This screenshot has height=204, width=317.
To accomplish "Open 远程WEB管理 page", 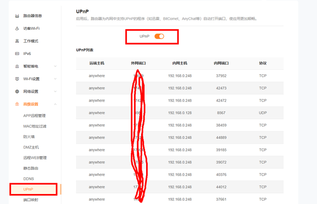I will (x=35, y=157).
